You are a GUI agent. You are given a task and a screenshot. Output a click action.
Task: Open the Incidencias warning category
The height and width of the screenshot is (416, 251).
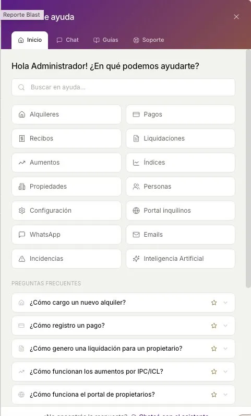tap(66, 258)
